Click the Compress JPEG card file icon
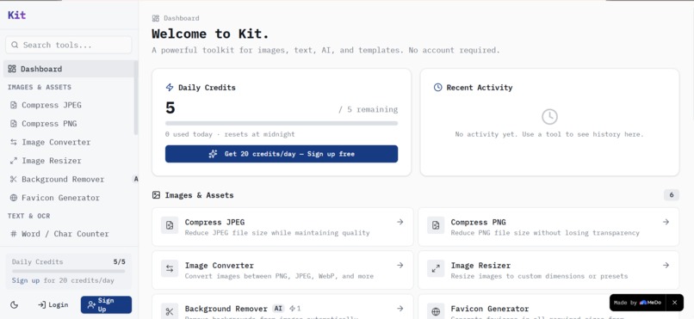Screen dimensions: 694x319 point(170,225)
